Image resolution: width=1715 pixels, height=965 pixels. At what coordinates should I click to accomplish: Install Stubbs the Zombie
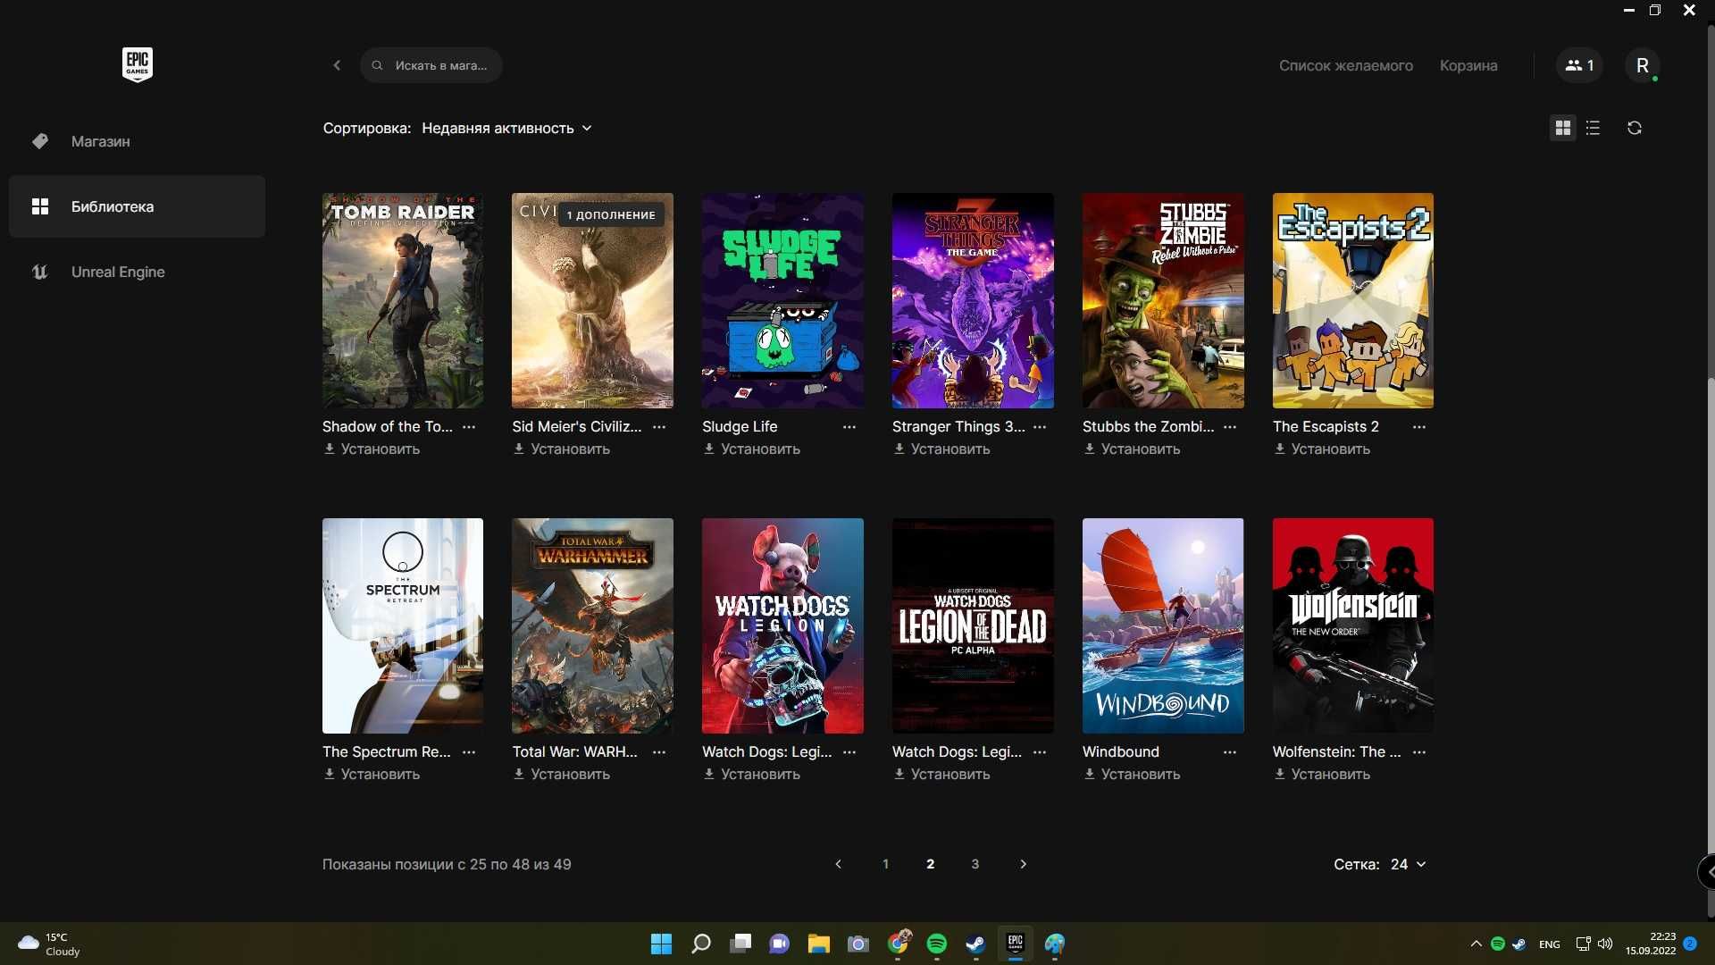[x=1132, y=449]
